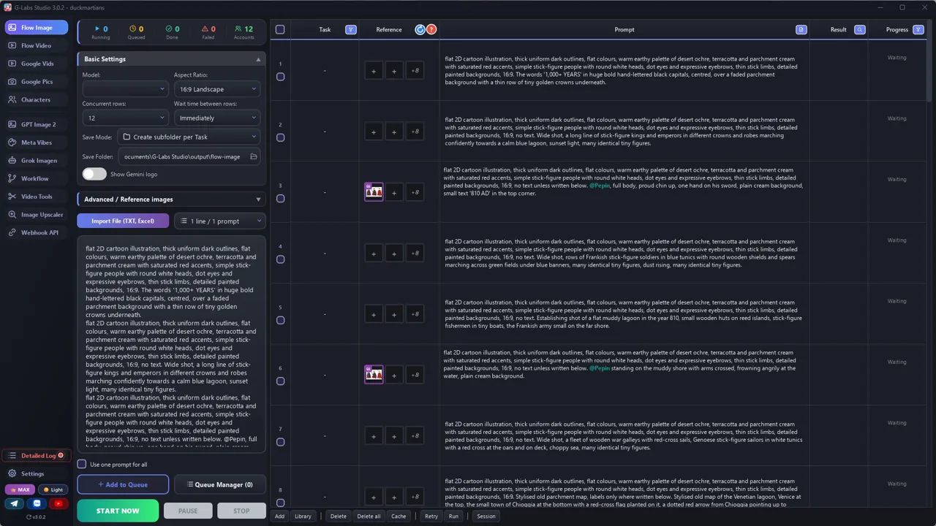The width and height of the screenshot is (936, 526).
Task: Filter tasks with the Task column icon
Action: tap(350, 30)
